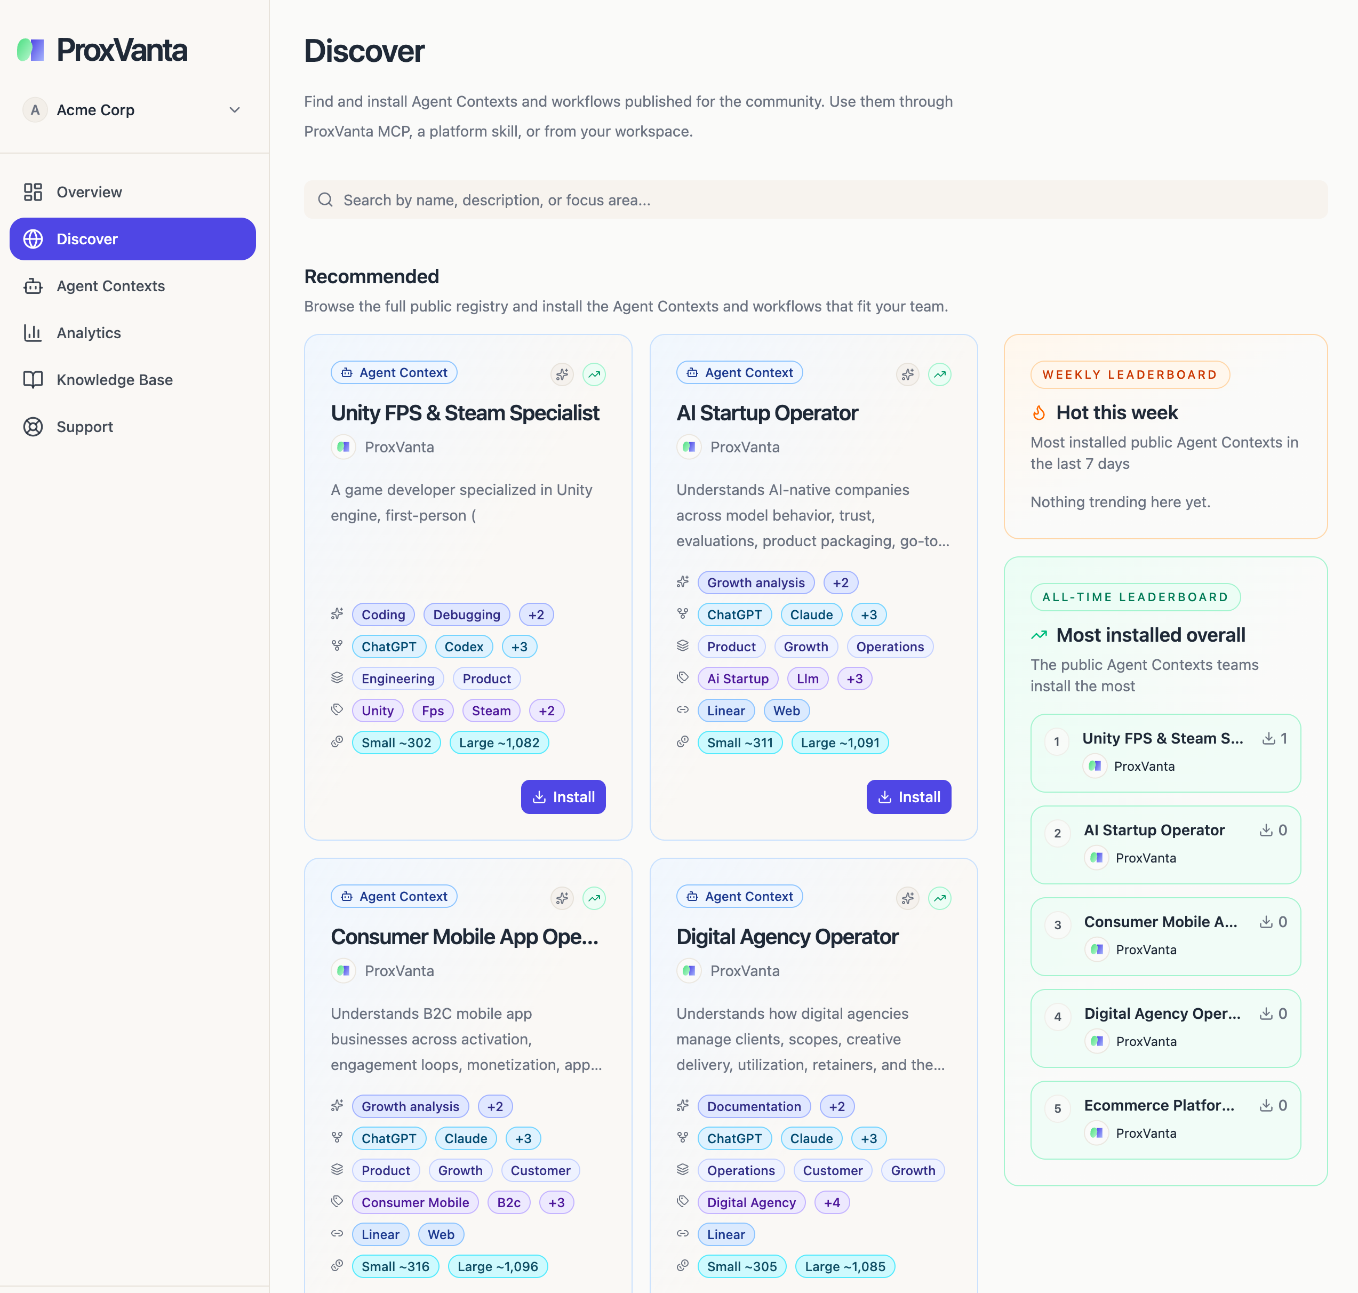Click the link icon beside Linear on AI Startup card
This screenshot has width=1358, height=1293.
coord(682,709)
